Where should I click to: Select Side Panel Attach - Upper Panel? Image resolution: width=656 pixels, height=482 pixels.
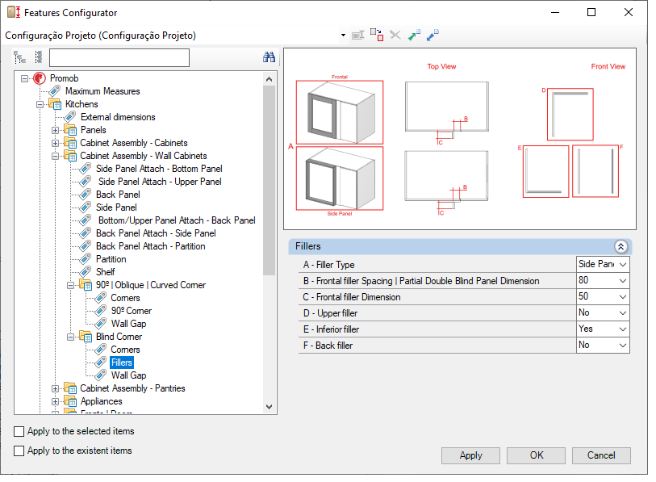[x=160, y=182]
